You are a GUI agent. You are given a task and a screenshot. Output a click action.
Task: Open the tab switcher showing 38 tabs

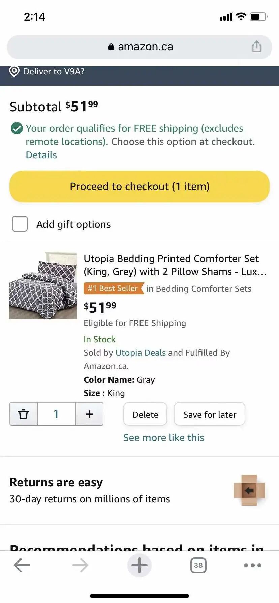pos(198,565)
